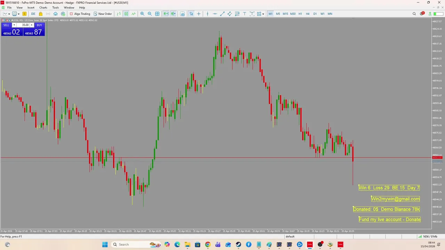Open the IDE MetaEditor icon

point(33,14)
